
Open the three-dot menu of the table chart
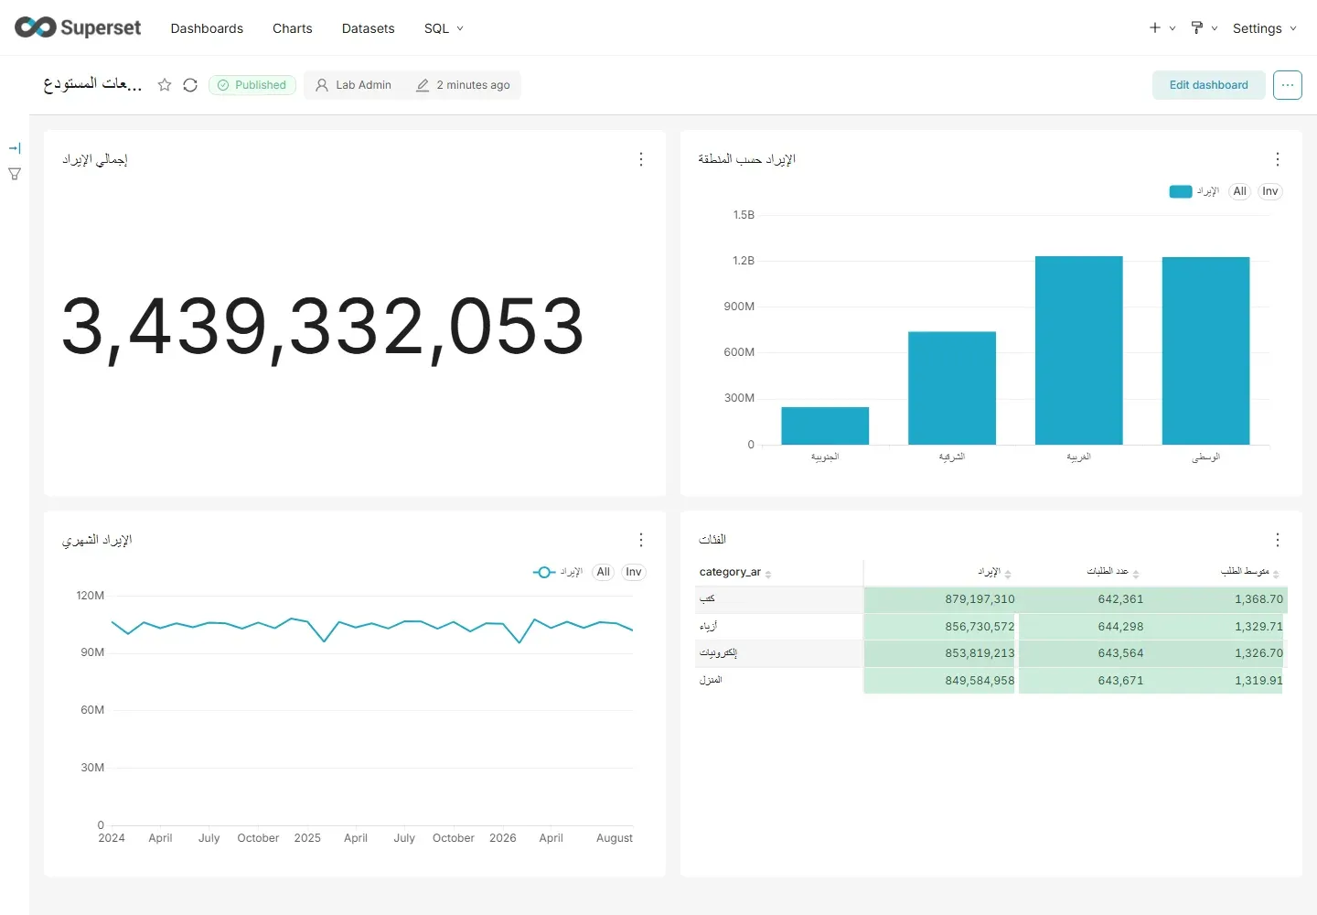1278,540
